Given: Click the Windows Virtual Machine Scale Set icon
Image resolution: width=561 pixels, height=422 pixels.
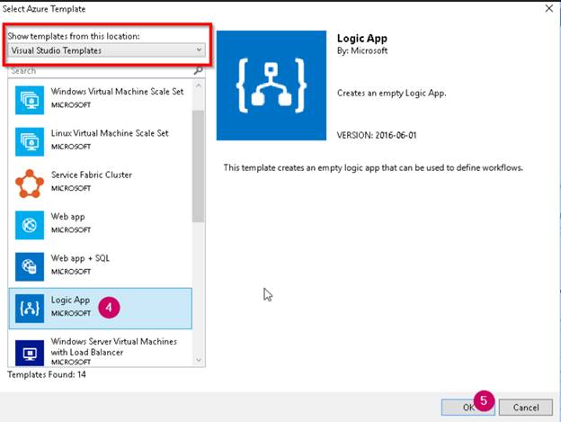Looking at the screenshot, I should (x=30, y=100).
